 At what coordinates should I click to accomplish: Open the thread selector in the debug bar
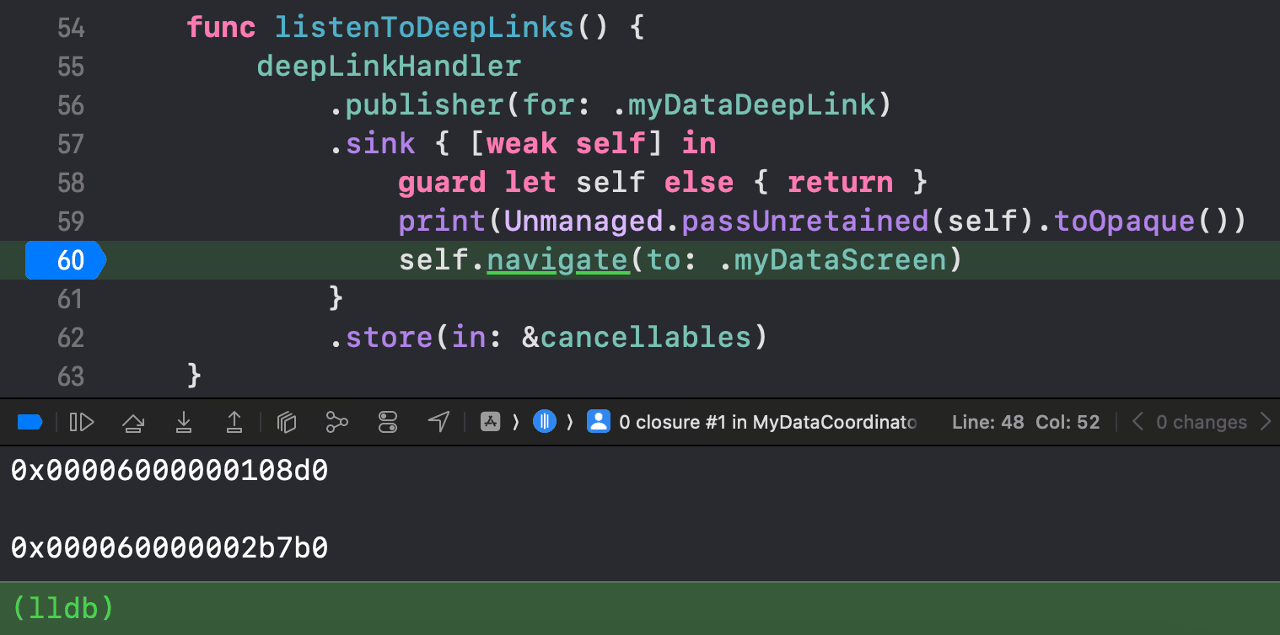(x=545, y=422)
